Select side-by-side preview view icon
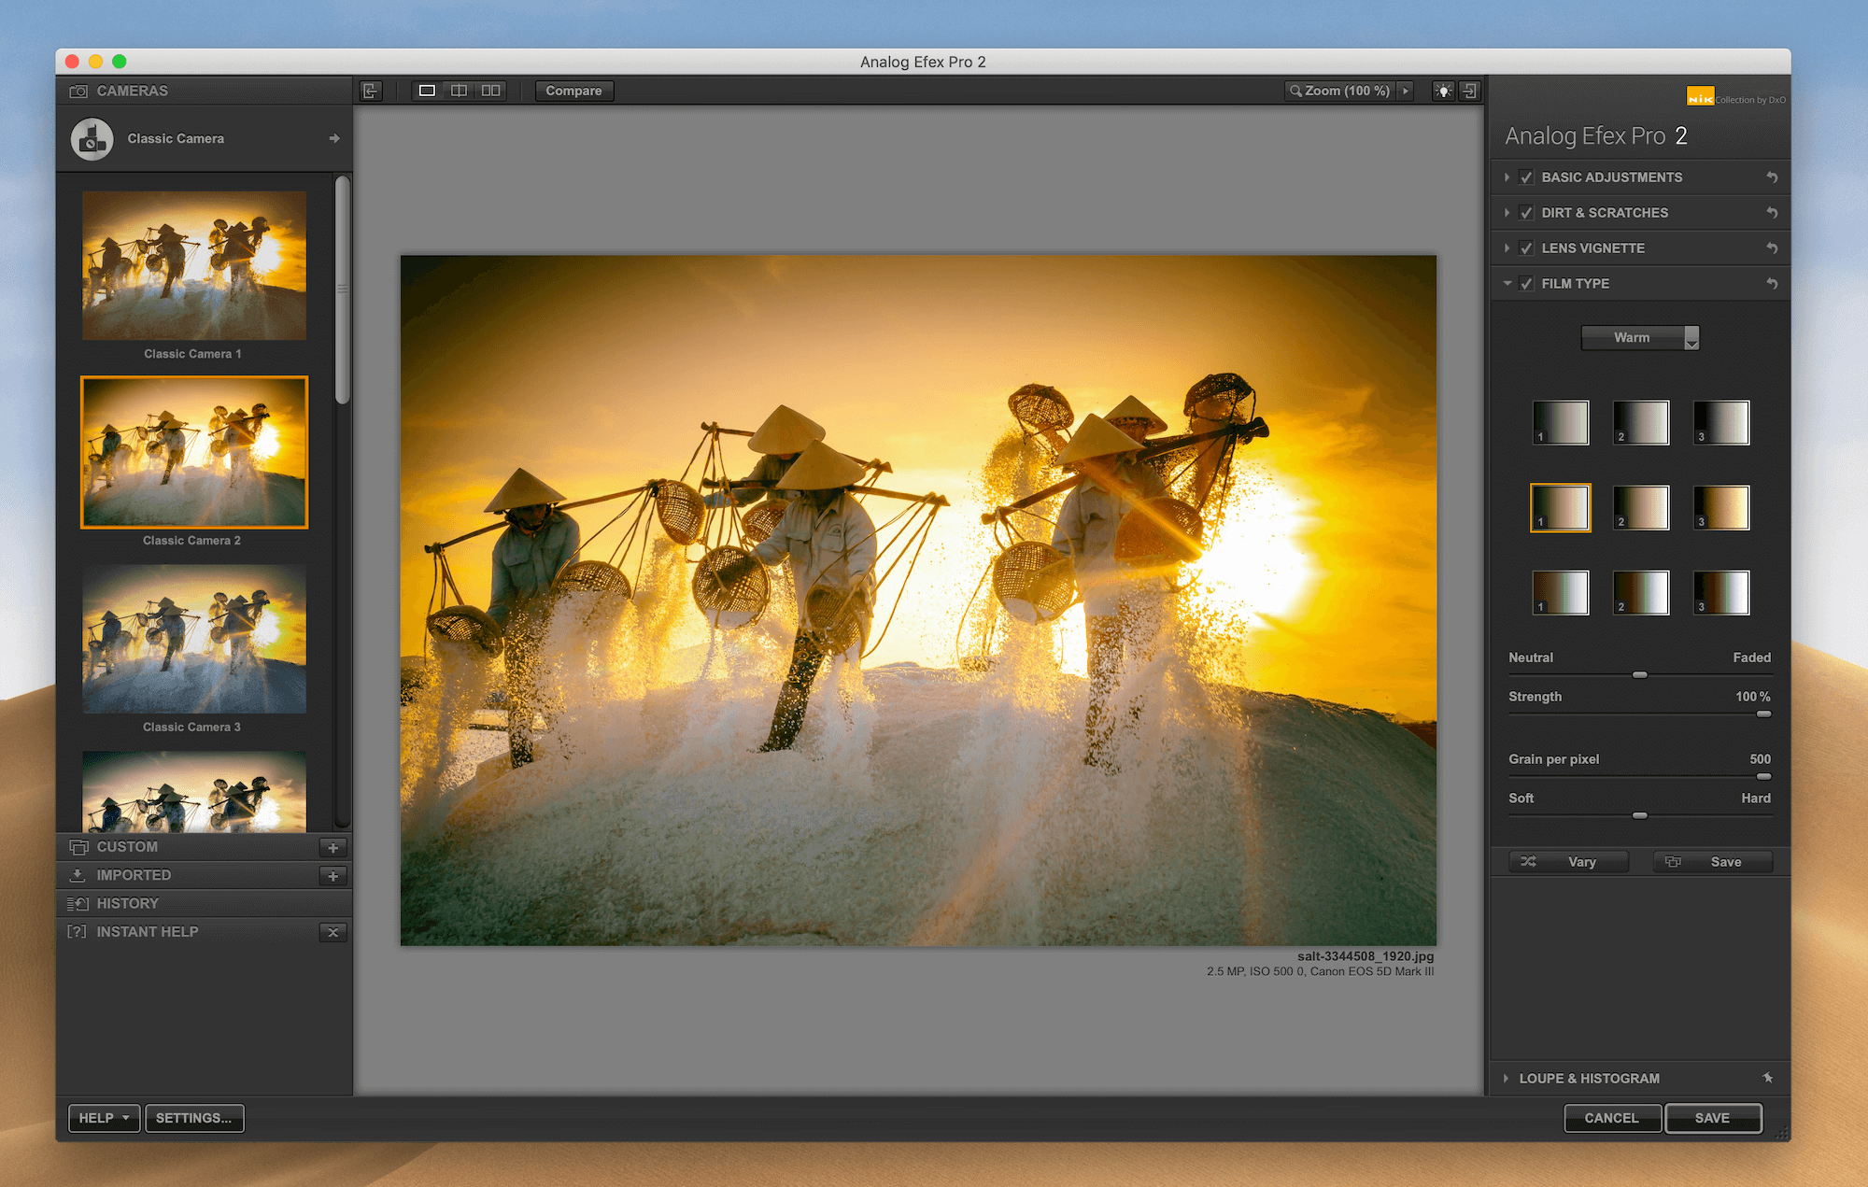Screen dimensions: 1868x1187 coord(491,91)
